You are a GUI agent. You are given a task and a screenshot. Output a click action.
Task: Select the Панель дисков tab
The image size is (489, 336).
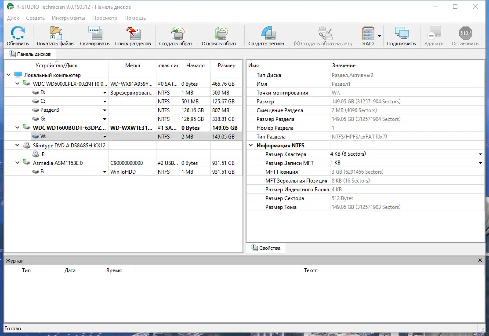(x=30, y=54)
